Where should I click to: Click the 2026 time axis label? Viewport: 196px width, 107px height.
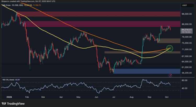[x=9, y=97]
